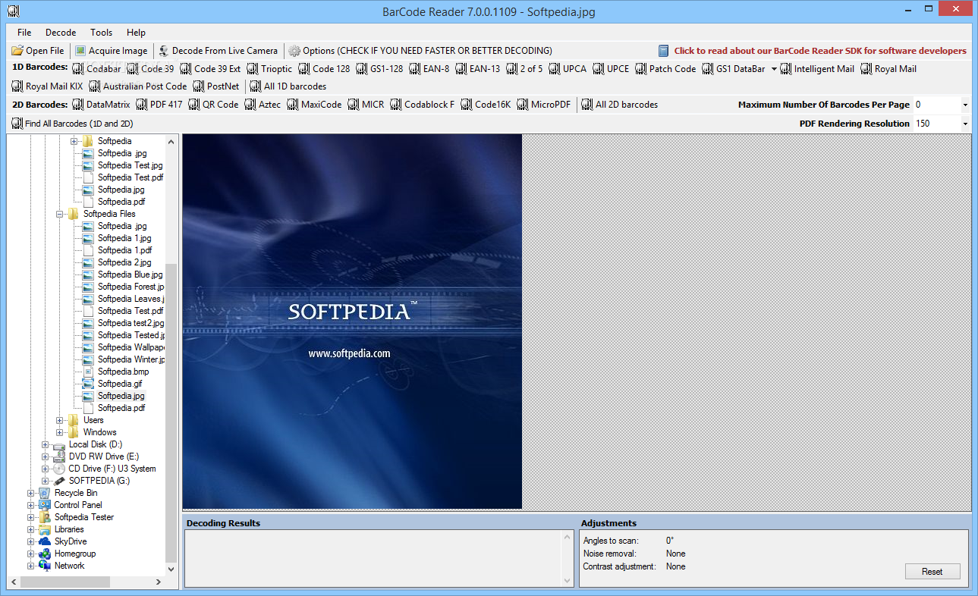Select the MicroPDF barcode type
The image size is (978, 596).
pyautogui.click(x=544, y=104)
